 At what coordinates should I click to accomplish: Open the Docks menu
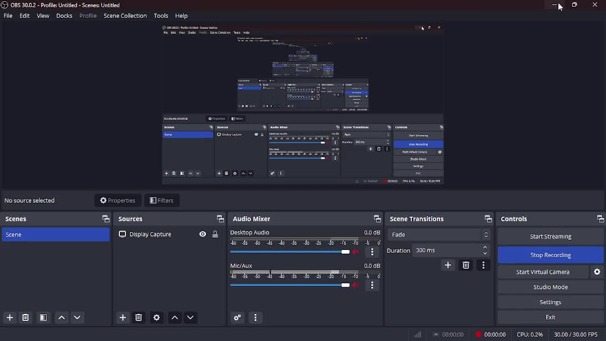tap(64, 16)
